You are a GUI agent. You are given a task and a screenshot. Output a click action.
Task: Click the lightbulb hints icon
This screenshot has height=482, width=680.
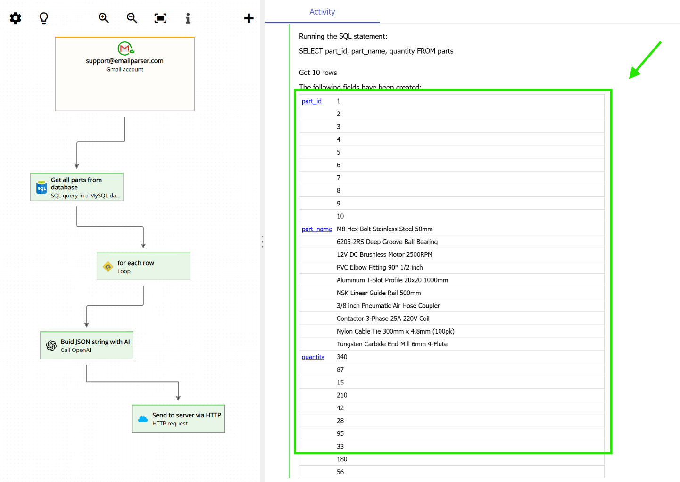coord(43,18)
